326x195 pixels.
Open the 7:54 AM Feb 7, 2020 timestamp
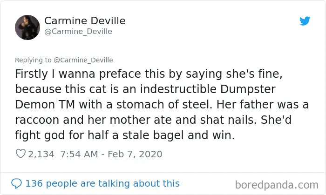pyautogui.click(x=111, y=154)
